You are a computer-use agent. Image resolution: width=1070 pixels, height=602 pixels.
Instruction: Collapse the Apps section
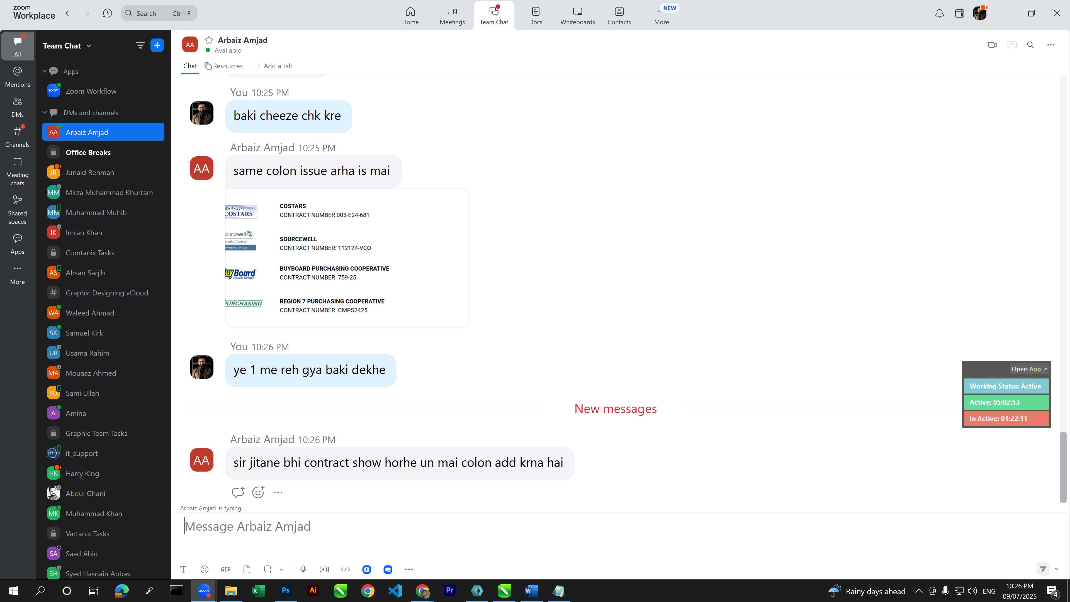45,71
